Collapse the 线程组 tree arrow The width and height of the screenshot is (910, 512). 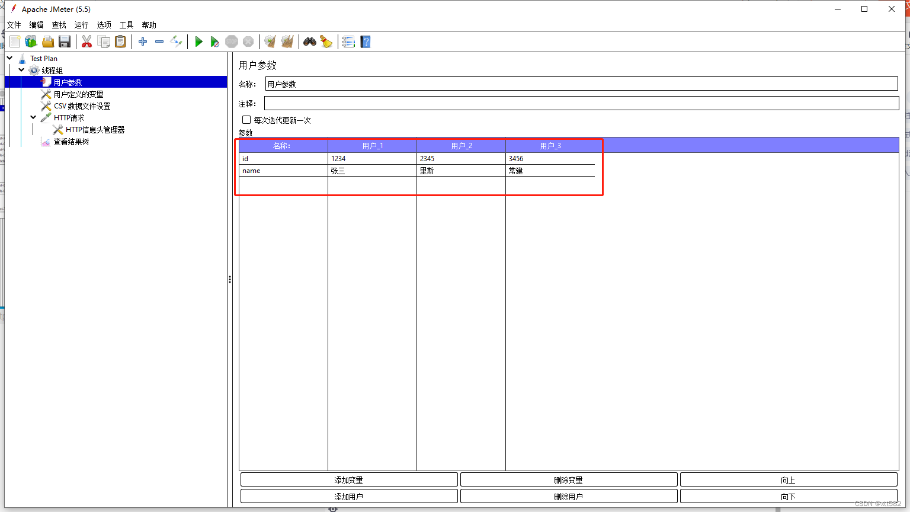tap(21, 70)
